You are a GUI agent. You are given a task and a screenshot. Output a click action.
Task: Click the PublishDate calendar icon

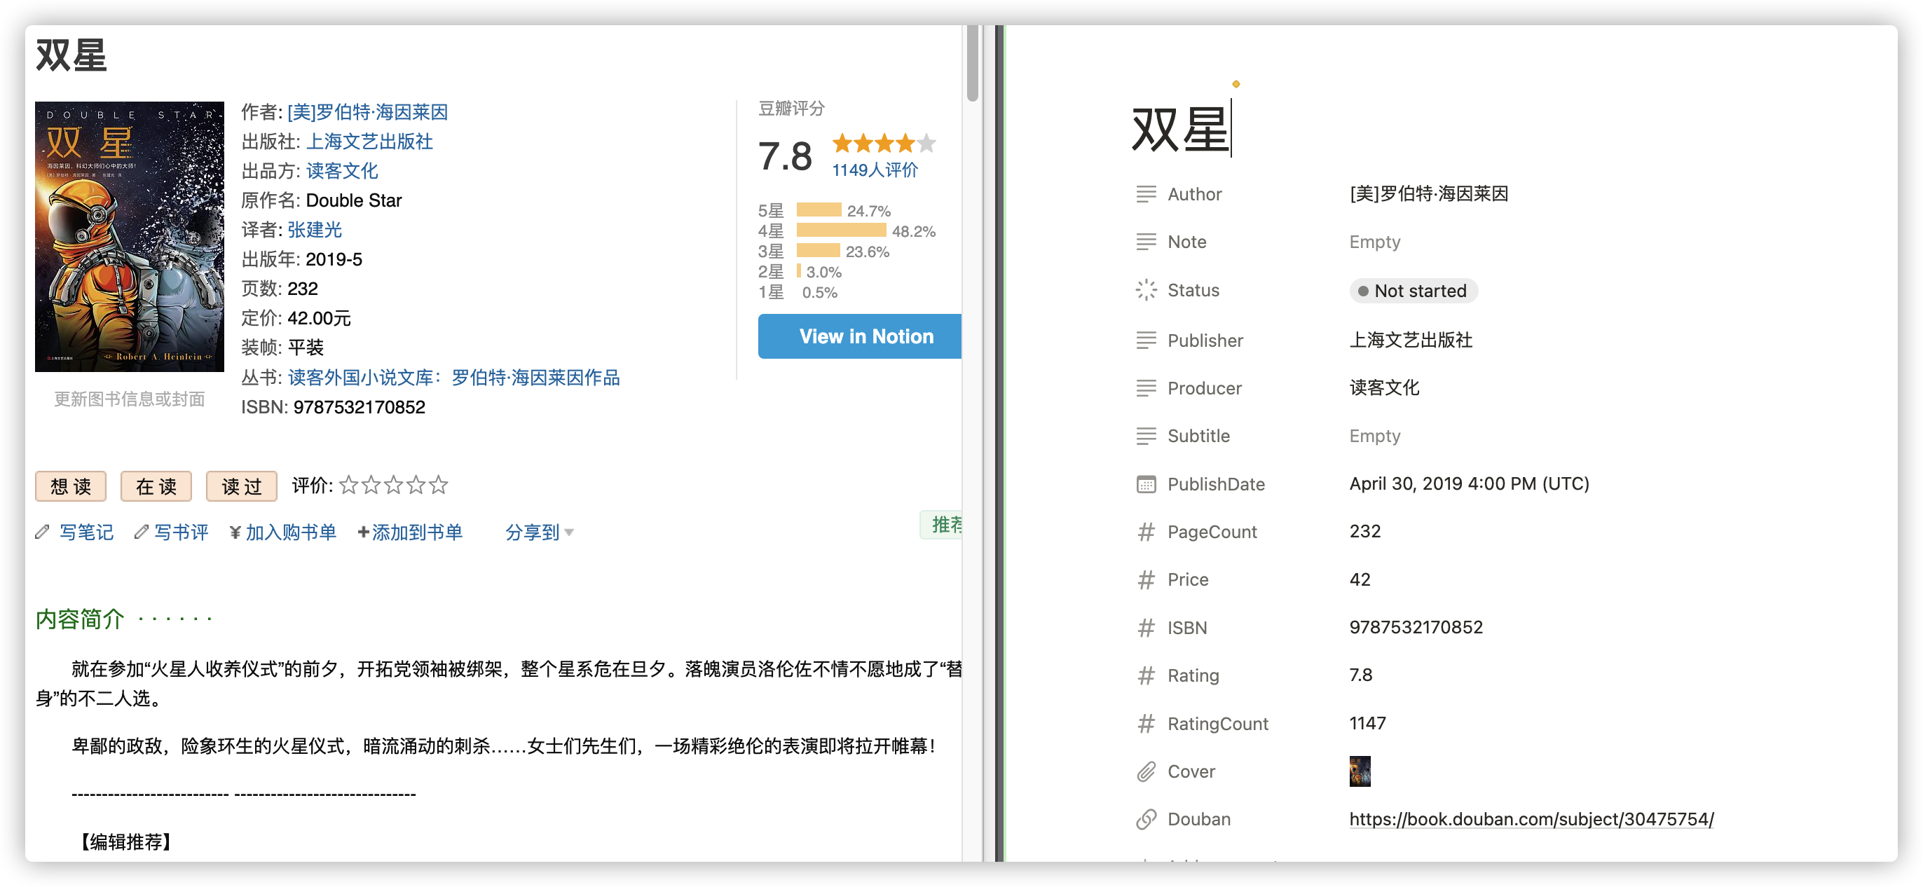1146,484
